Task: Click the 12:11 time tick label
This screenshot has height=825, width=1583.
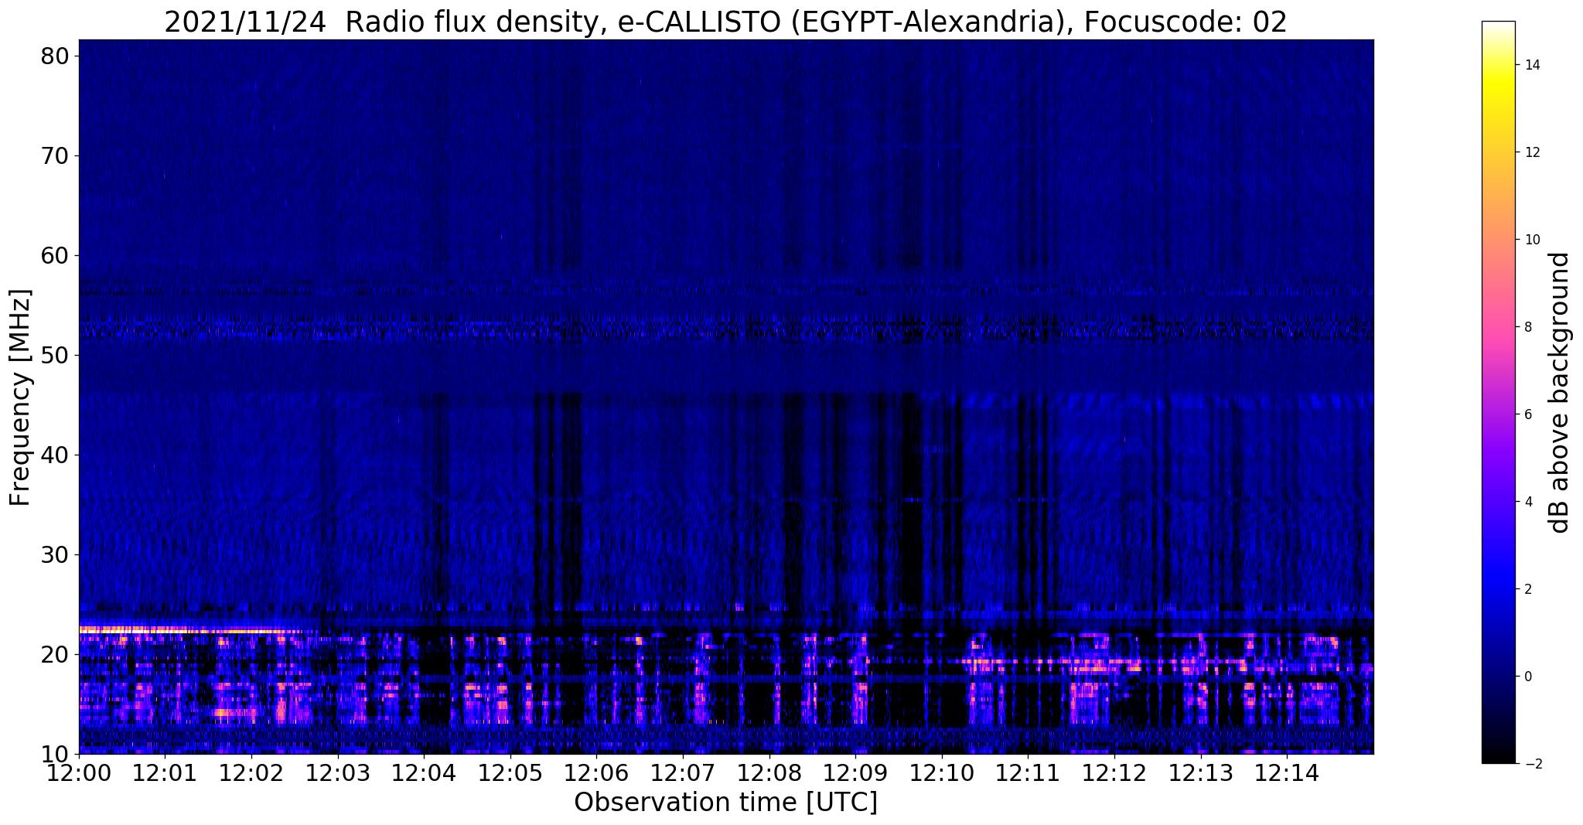Action: (1028, 773)
